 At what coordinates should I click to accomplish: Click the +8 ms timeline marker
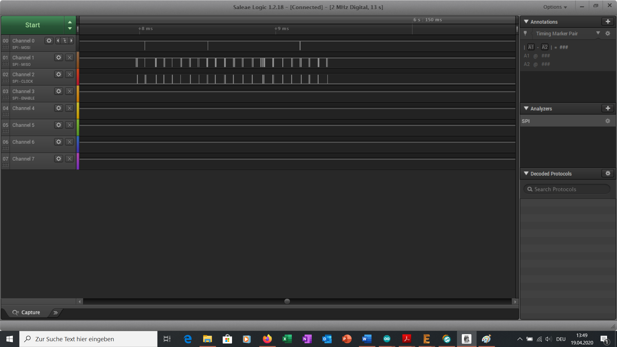click(146, 29)
